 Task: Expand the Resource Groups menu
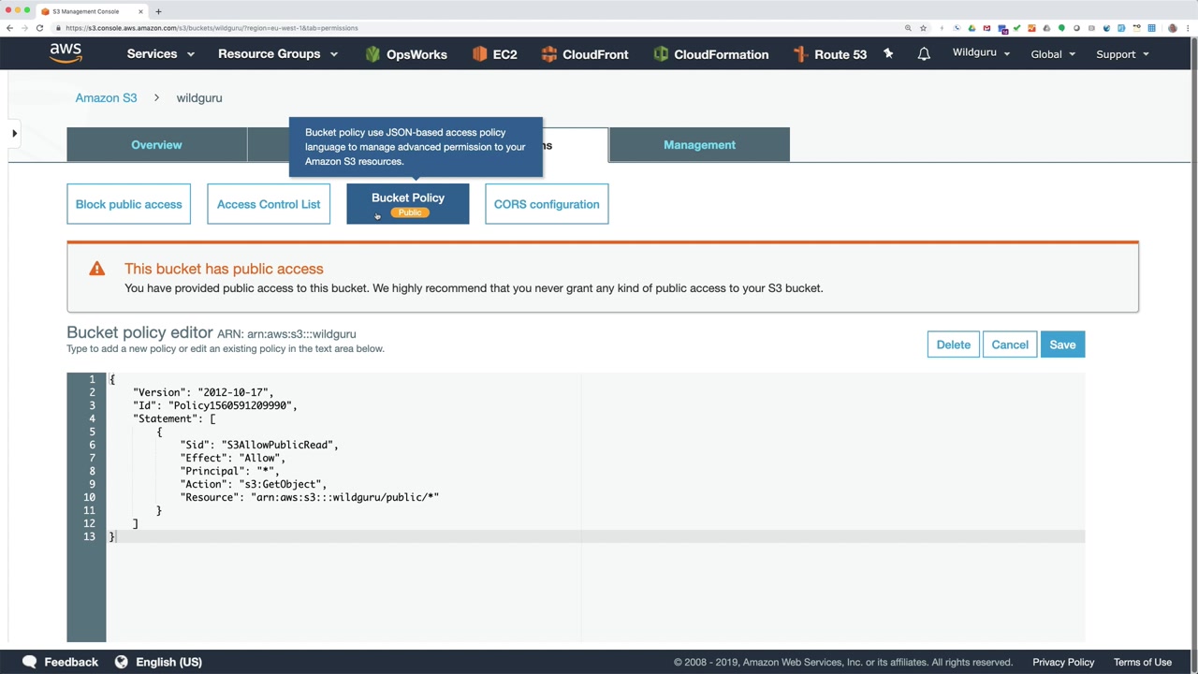tap(278, 54)
